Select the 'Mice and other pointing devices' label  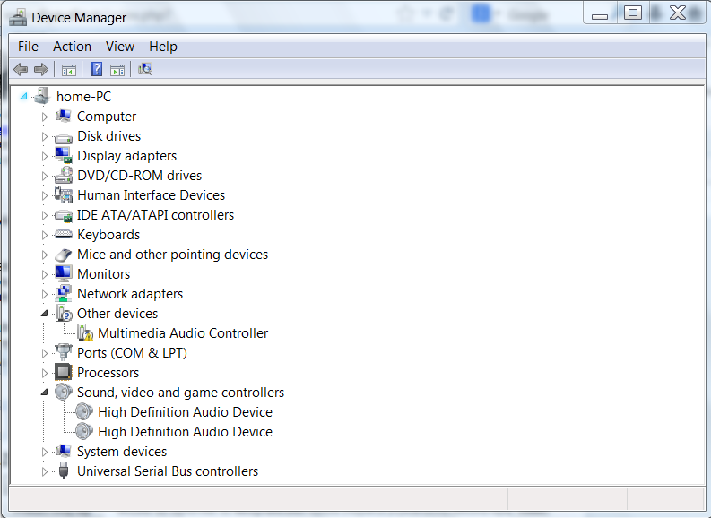coord(172,255)
